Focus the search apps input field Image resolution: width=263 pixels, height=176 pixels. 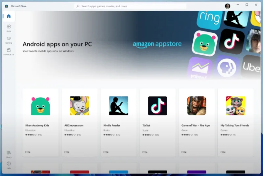[x=131, y=6]
